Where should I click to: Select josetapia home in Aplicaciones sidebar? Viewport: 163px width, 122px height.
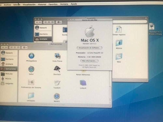(9, 64)
